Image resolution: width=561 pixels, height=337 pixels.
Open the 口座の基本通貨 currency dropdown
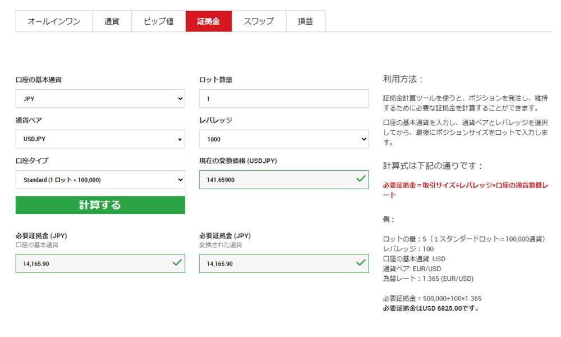click(x=100, y=99)
